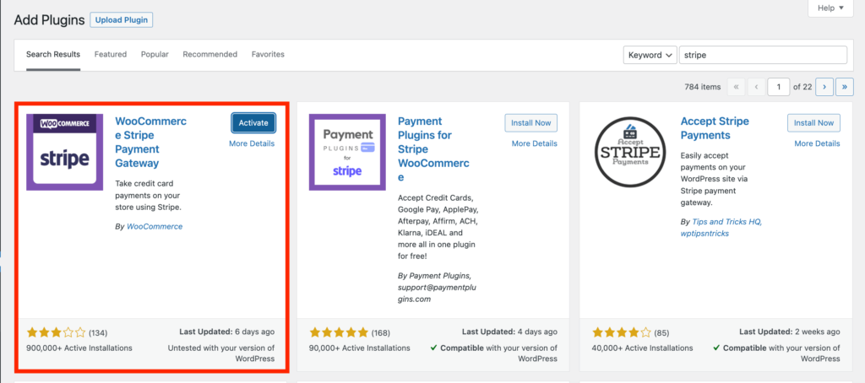The width and height of the screenshot is (865, 383).
Task: Click the Last Updated 2 weeks ago text
Action: pyautogui.click(x=790, y=332)
